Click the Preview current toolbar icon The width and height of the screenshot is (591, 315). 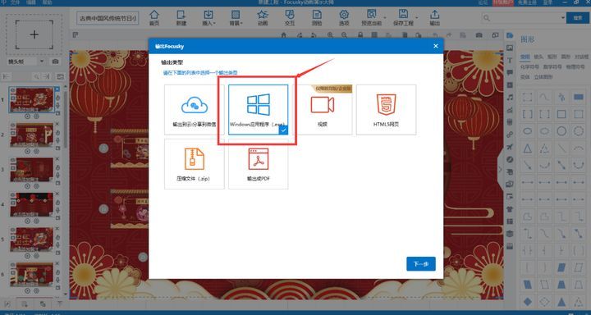point(371,18)
